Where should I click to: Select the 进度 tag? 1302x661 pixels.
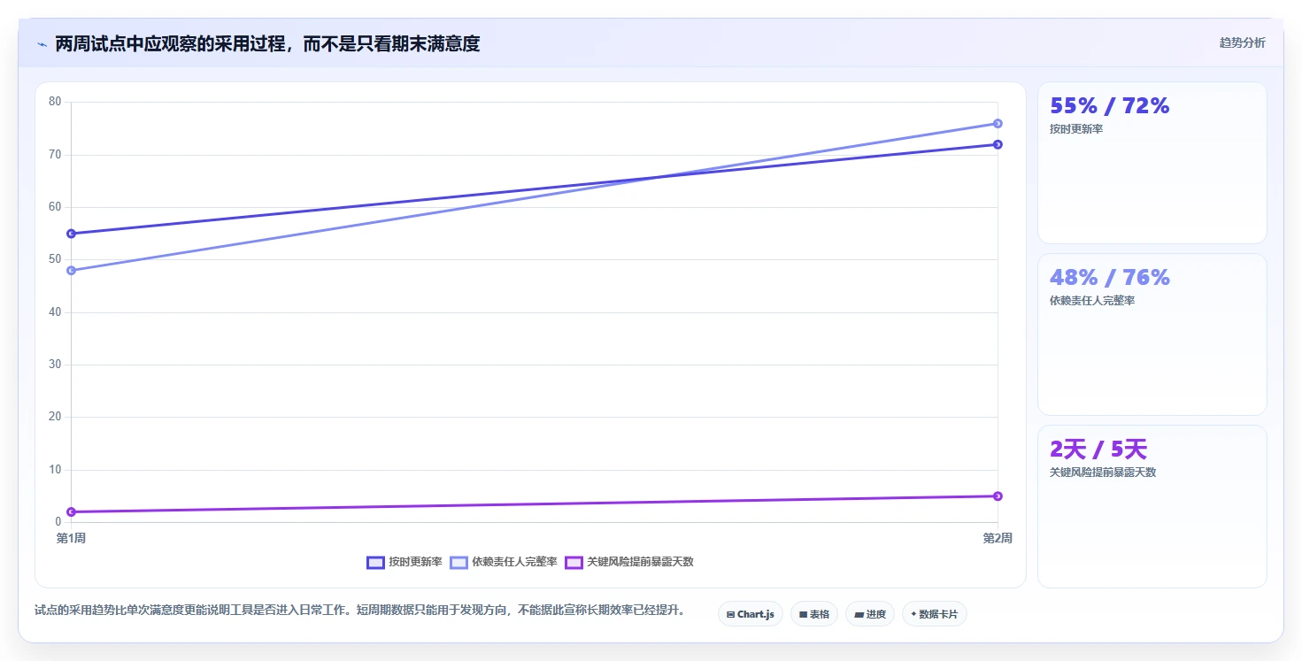click(870, 614)
